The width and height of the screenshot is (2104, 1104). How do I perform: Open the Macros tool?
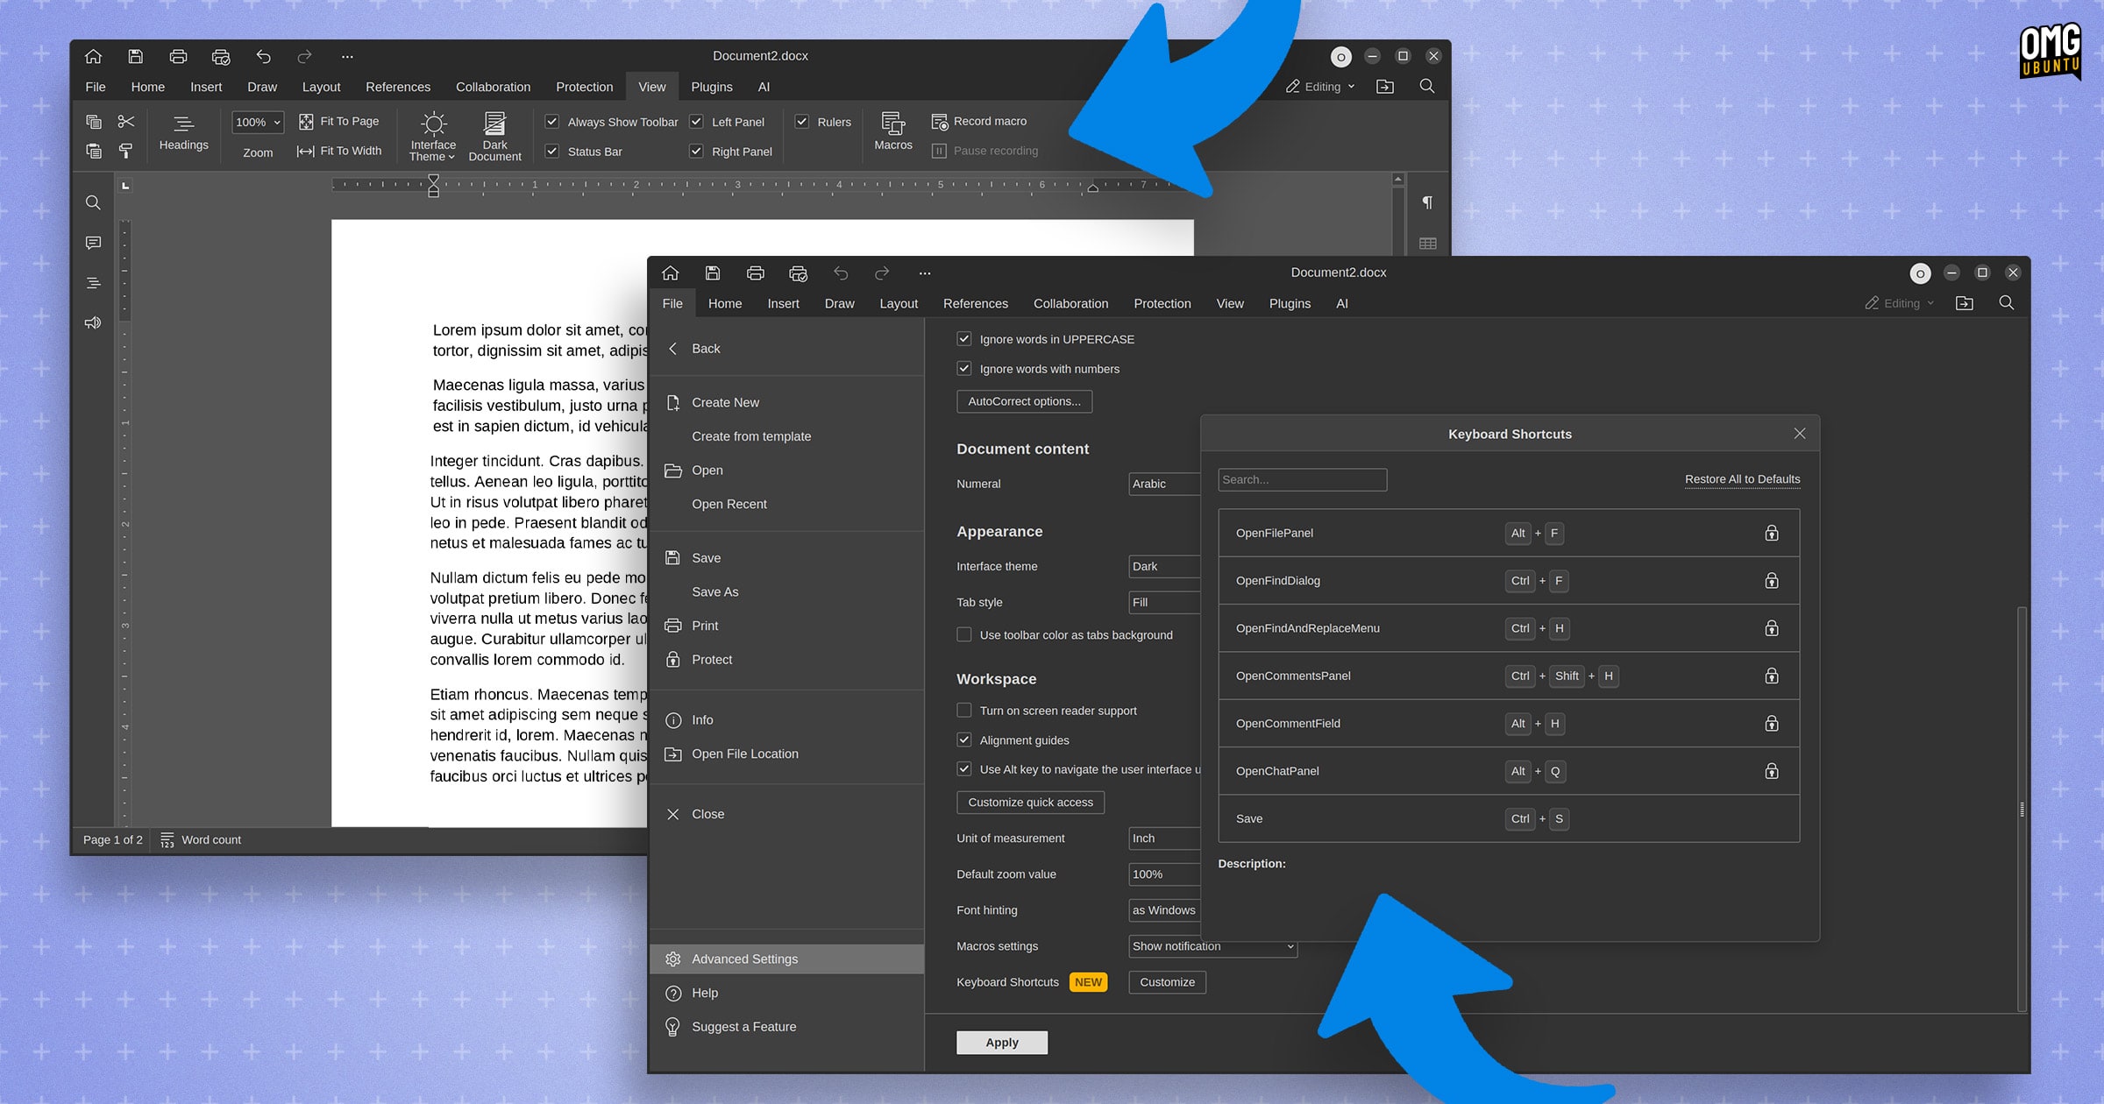(892, 131)
